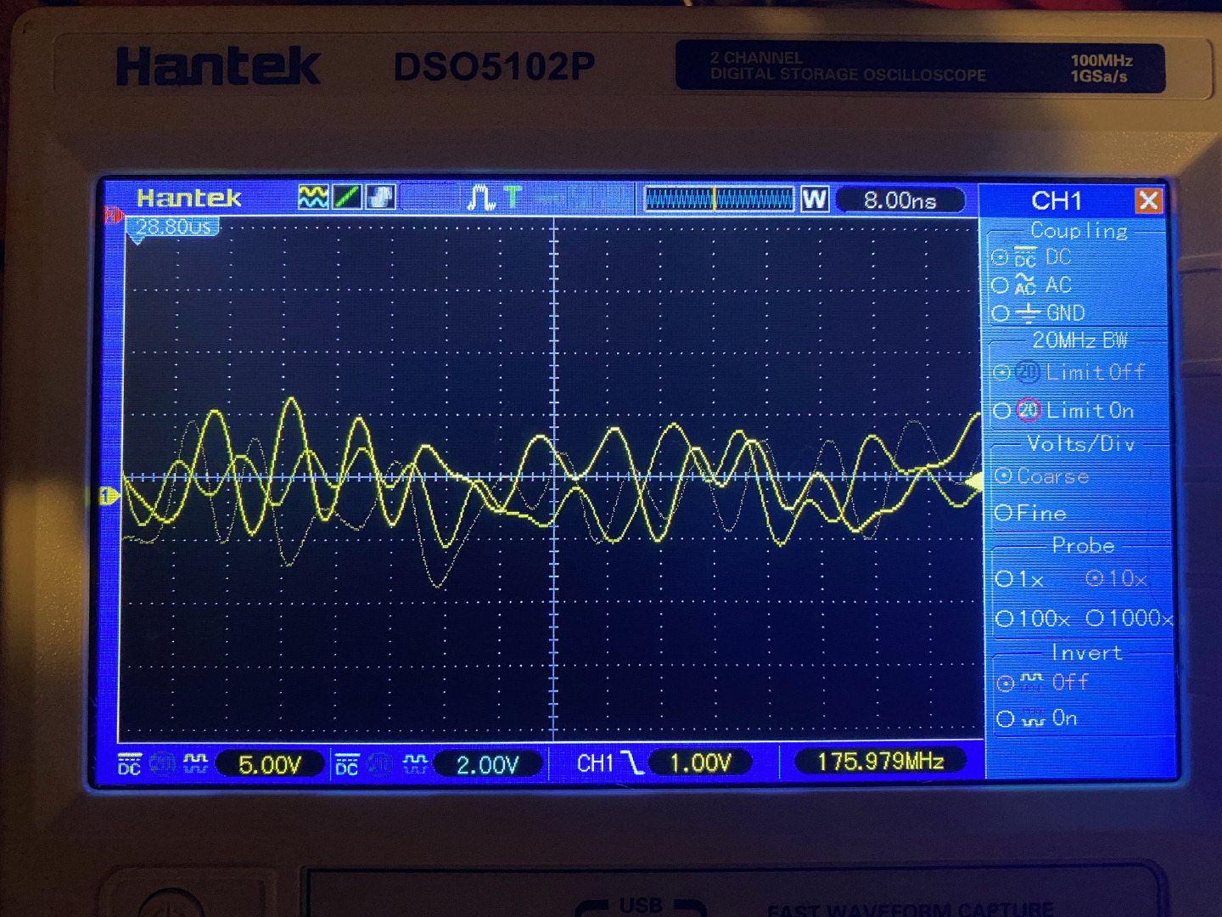Click the green T trigger status icon
The width and height of the screenshot is (1222, 917).
[x=513, y=198]
